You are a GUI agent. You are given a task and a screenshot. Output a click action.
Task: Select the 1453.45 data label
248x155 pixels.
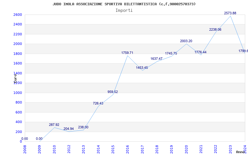coord(142,68)
